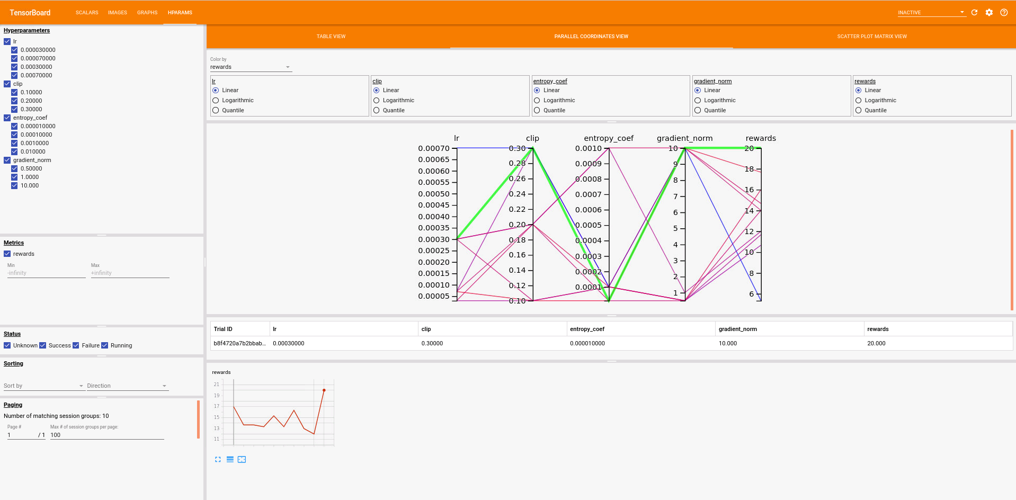Select Quantile scale for clip axis
Viewport: 1016px width, 500px height.
pos(377,110)
